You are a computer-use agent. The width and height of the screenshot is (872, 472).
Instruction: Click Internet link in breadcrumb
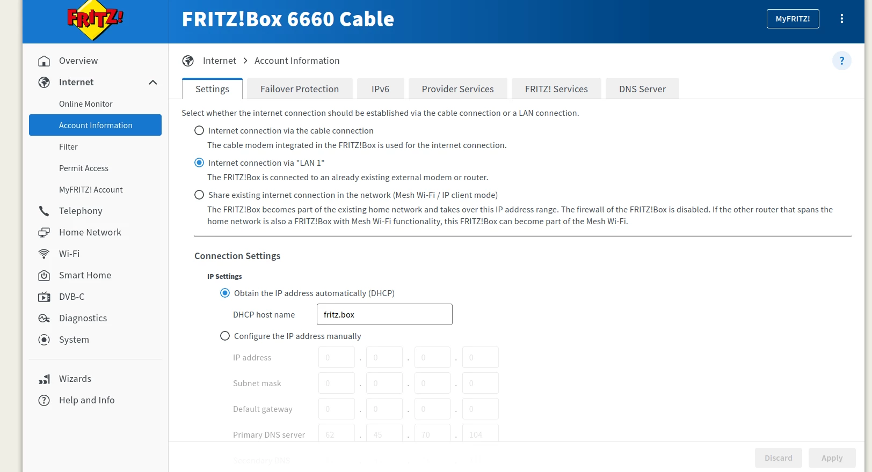[x=220, y=61]
